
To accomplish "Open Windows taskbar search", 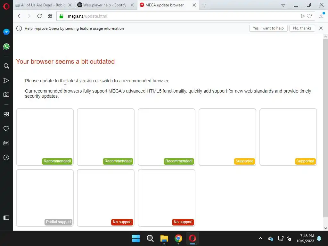I will (150, 238).
